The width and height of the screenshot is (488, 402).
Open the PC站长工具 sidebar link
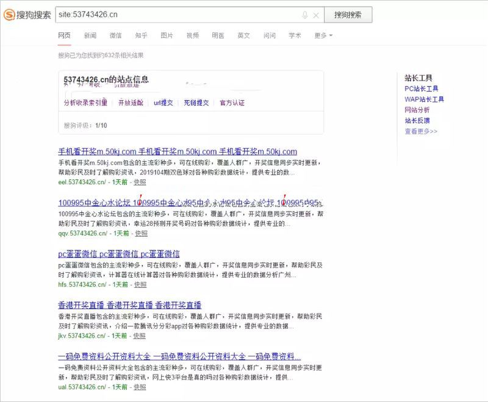click(x=422, y=88)
